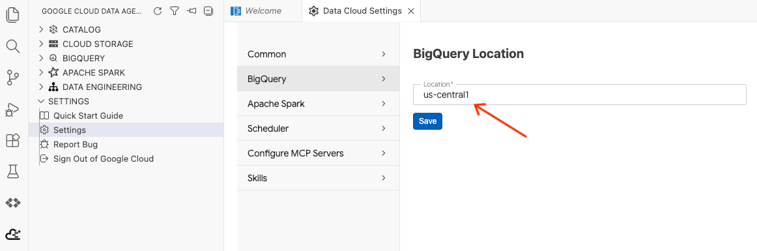
Task: Click the BigQuery magnifier icon in tree
Action: coord(53,59)
